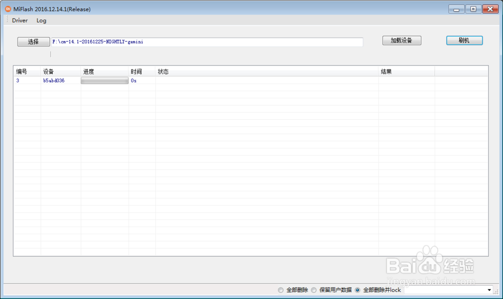Minimize the MiFlash window
Image resolution: width=503 pixels, height=299 pixels.
point(457,9)
